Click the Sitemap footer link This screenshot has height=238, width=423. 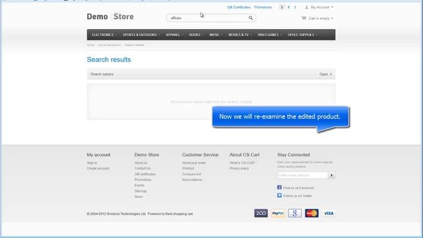(140, 191)
